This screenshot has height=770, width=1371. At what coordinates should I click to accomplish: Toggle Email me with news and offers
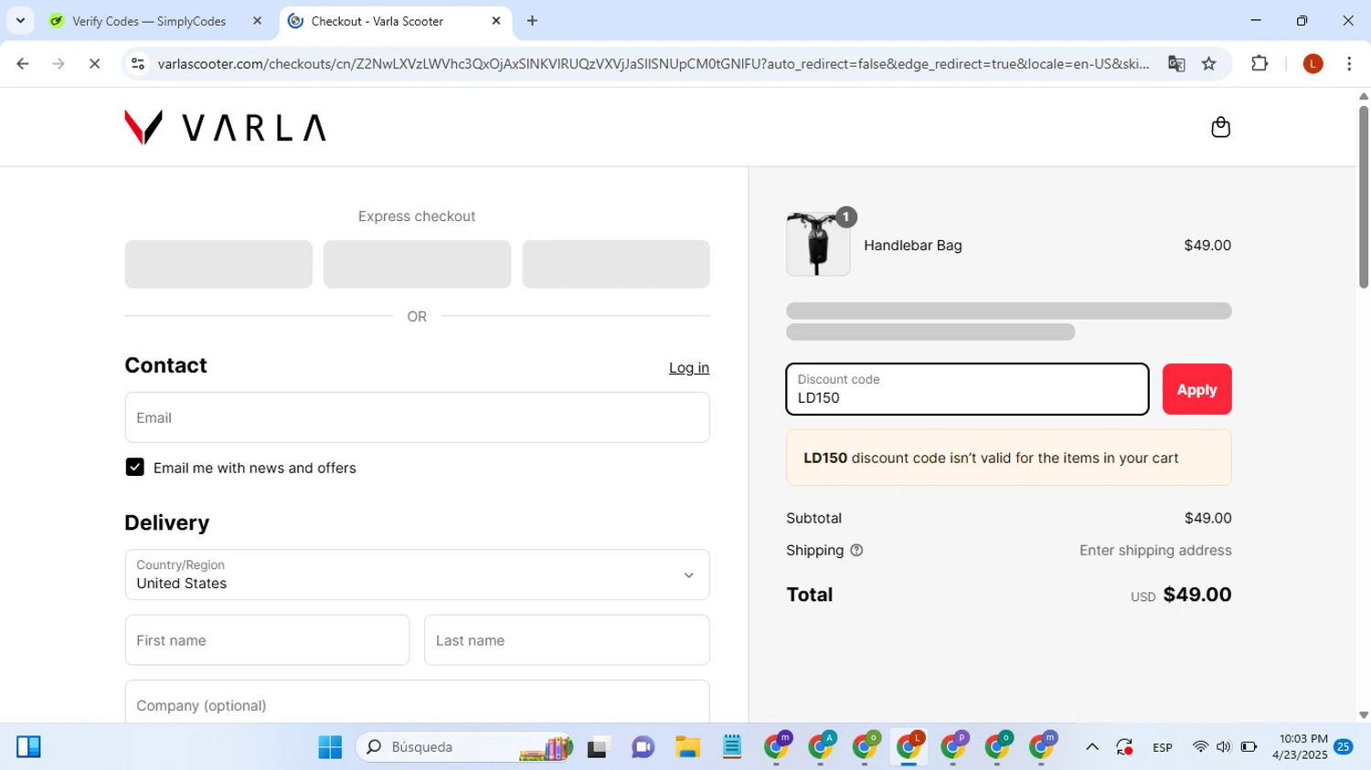tap(134, 468)
